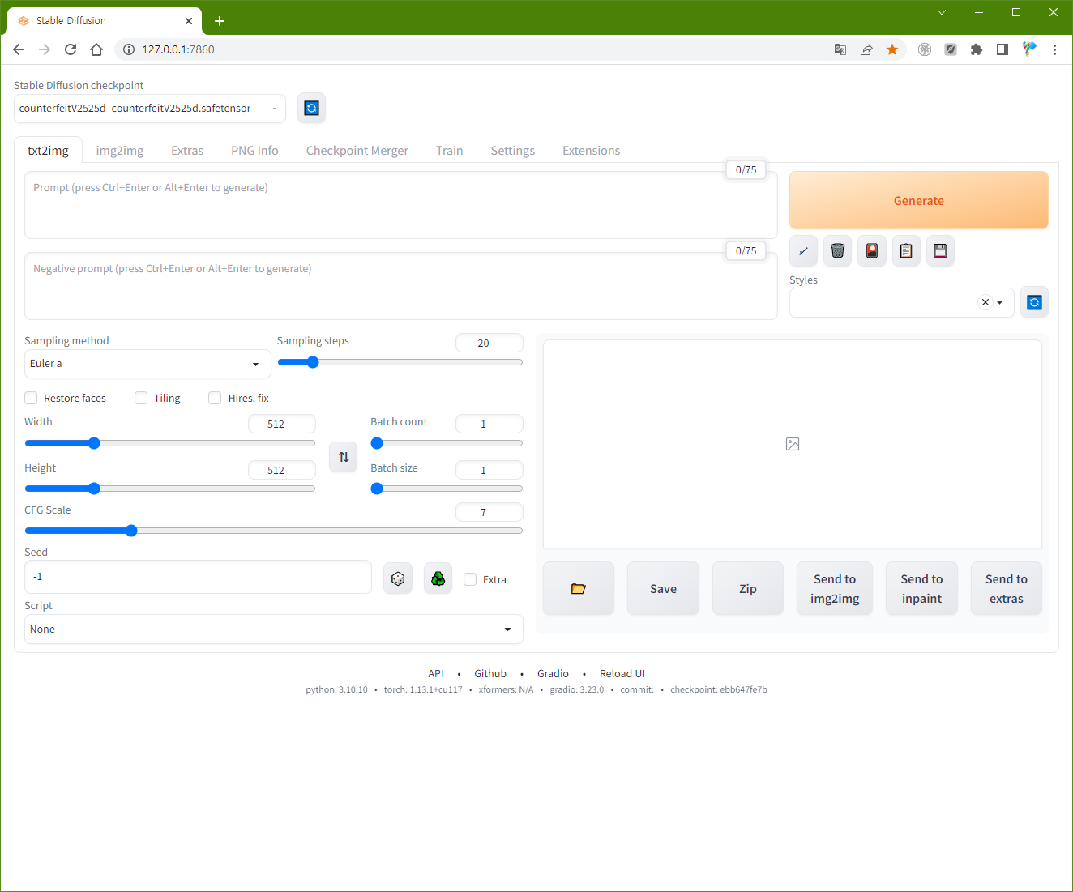This screenshot has height=892, width=1073.
Task: Open the browser home page icon
Action: [96, 49]
